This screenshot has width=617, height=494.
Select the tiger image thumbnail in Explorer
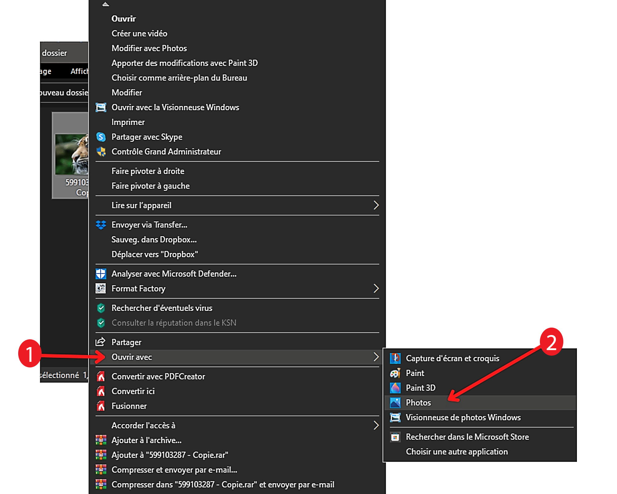coord(72,154)
